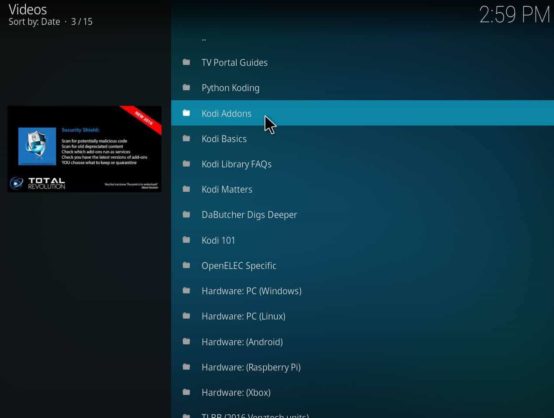Click the folder icon beside DaButcher Digs Deeper
The image size is (554, 418).
(186, 214)
